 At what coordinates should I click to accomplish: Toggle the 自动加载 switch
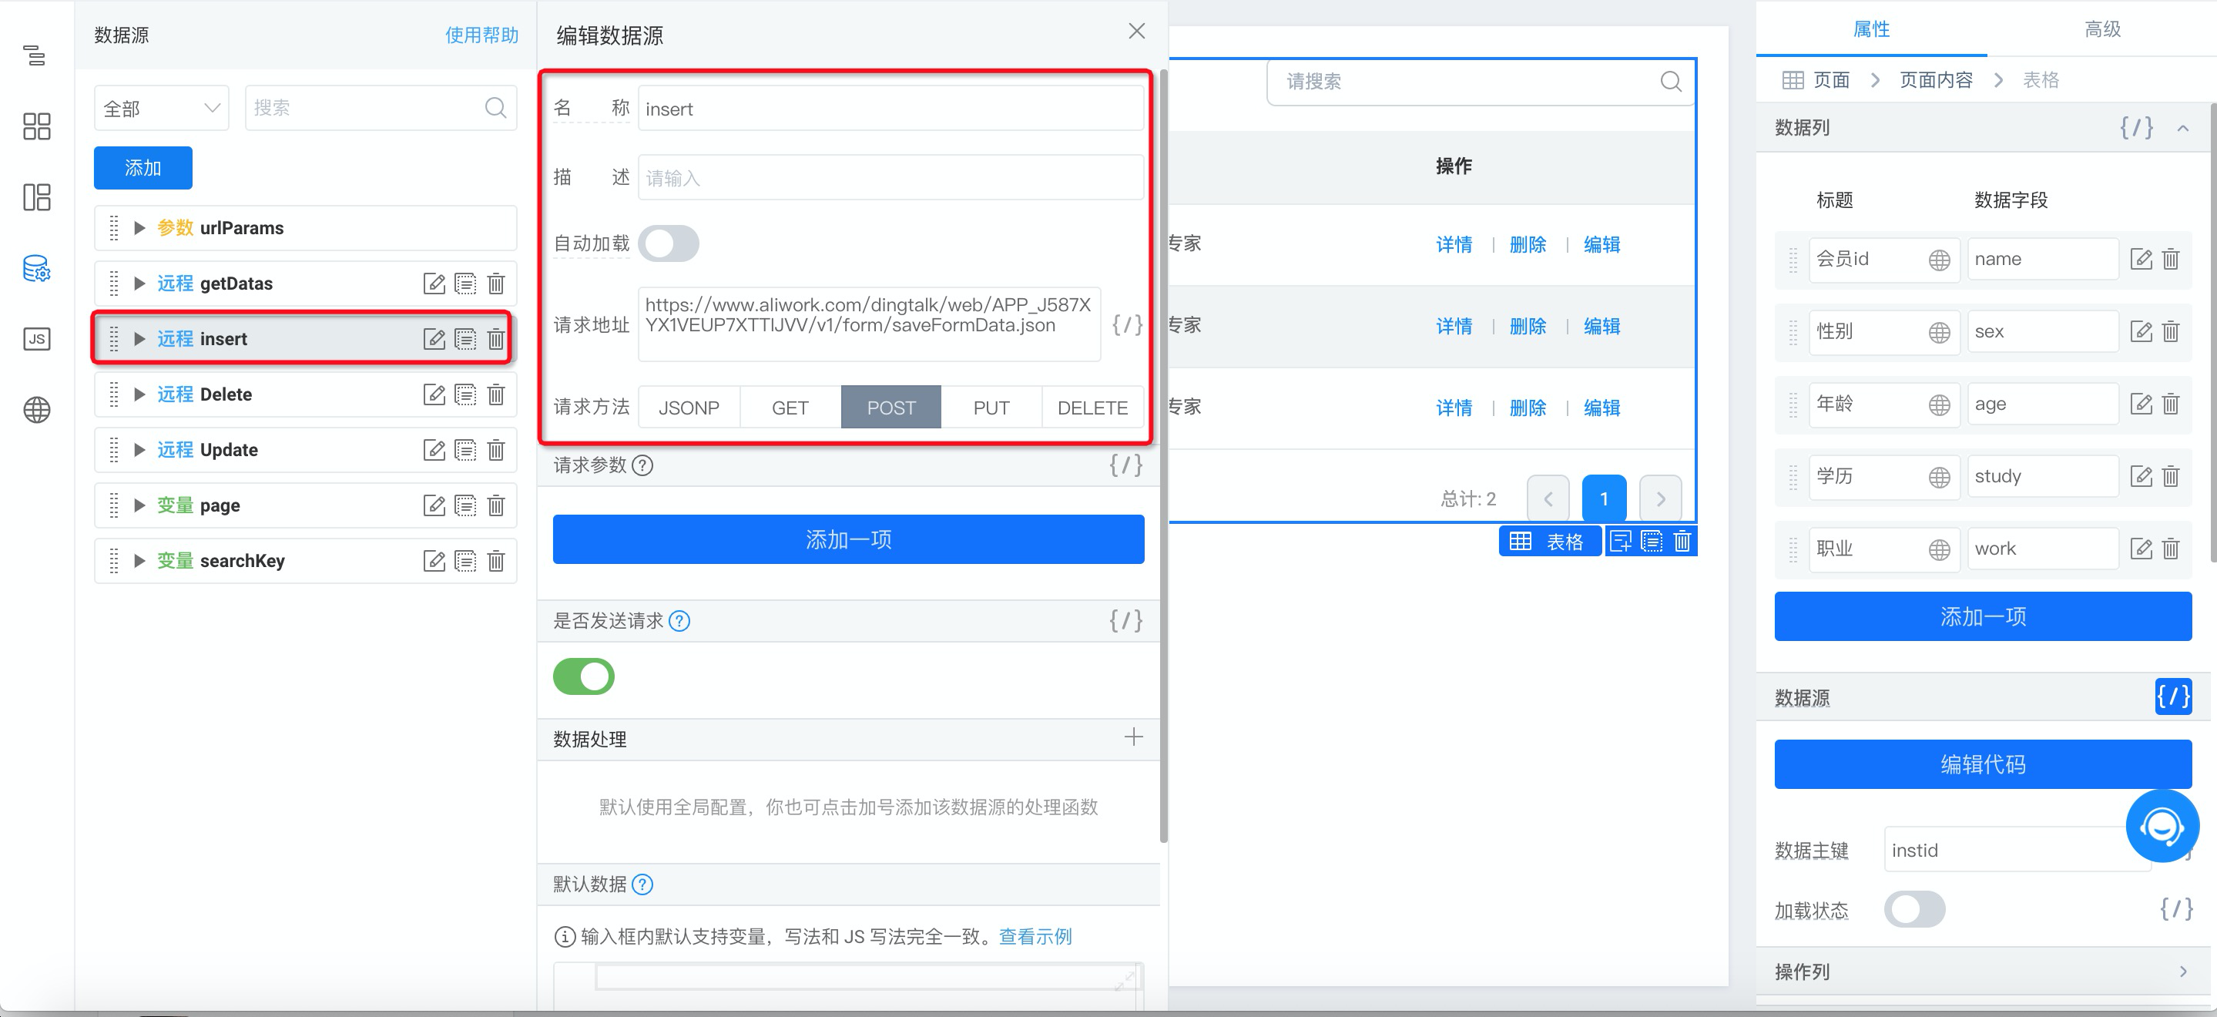pyautogui.click(x=669, y=243)
